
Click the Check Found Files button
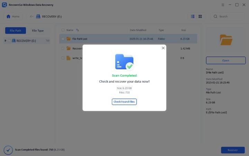pyautogui.click(x=124, y=102)
